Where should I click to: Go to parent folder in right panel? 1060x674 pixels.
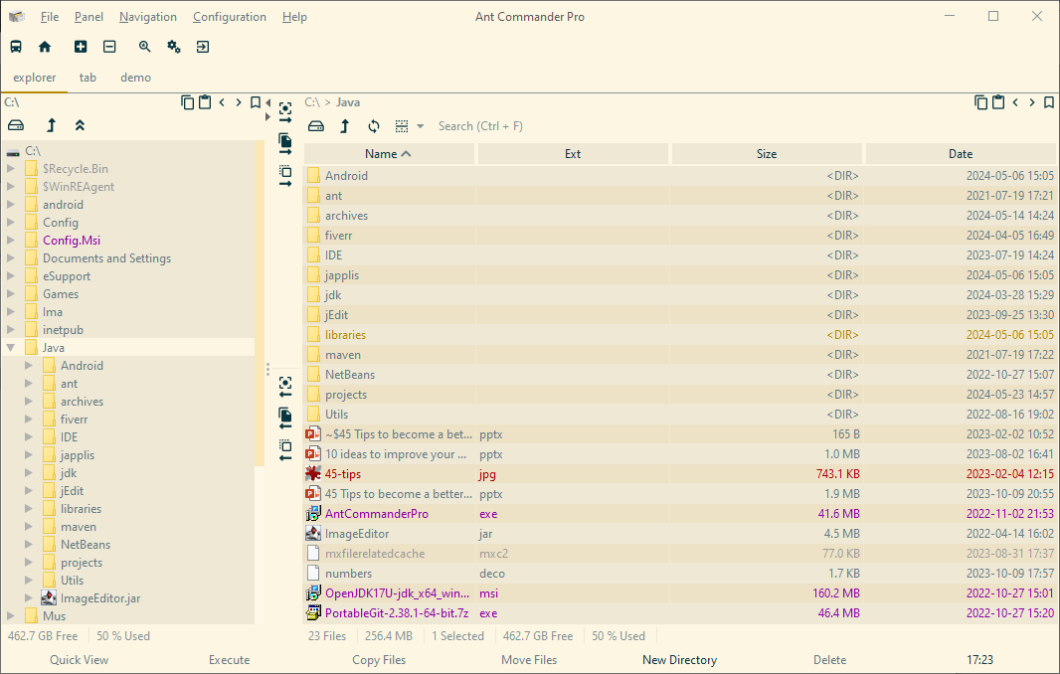[345, 126]
